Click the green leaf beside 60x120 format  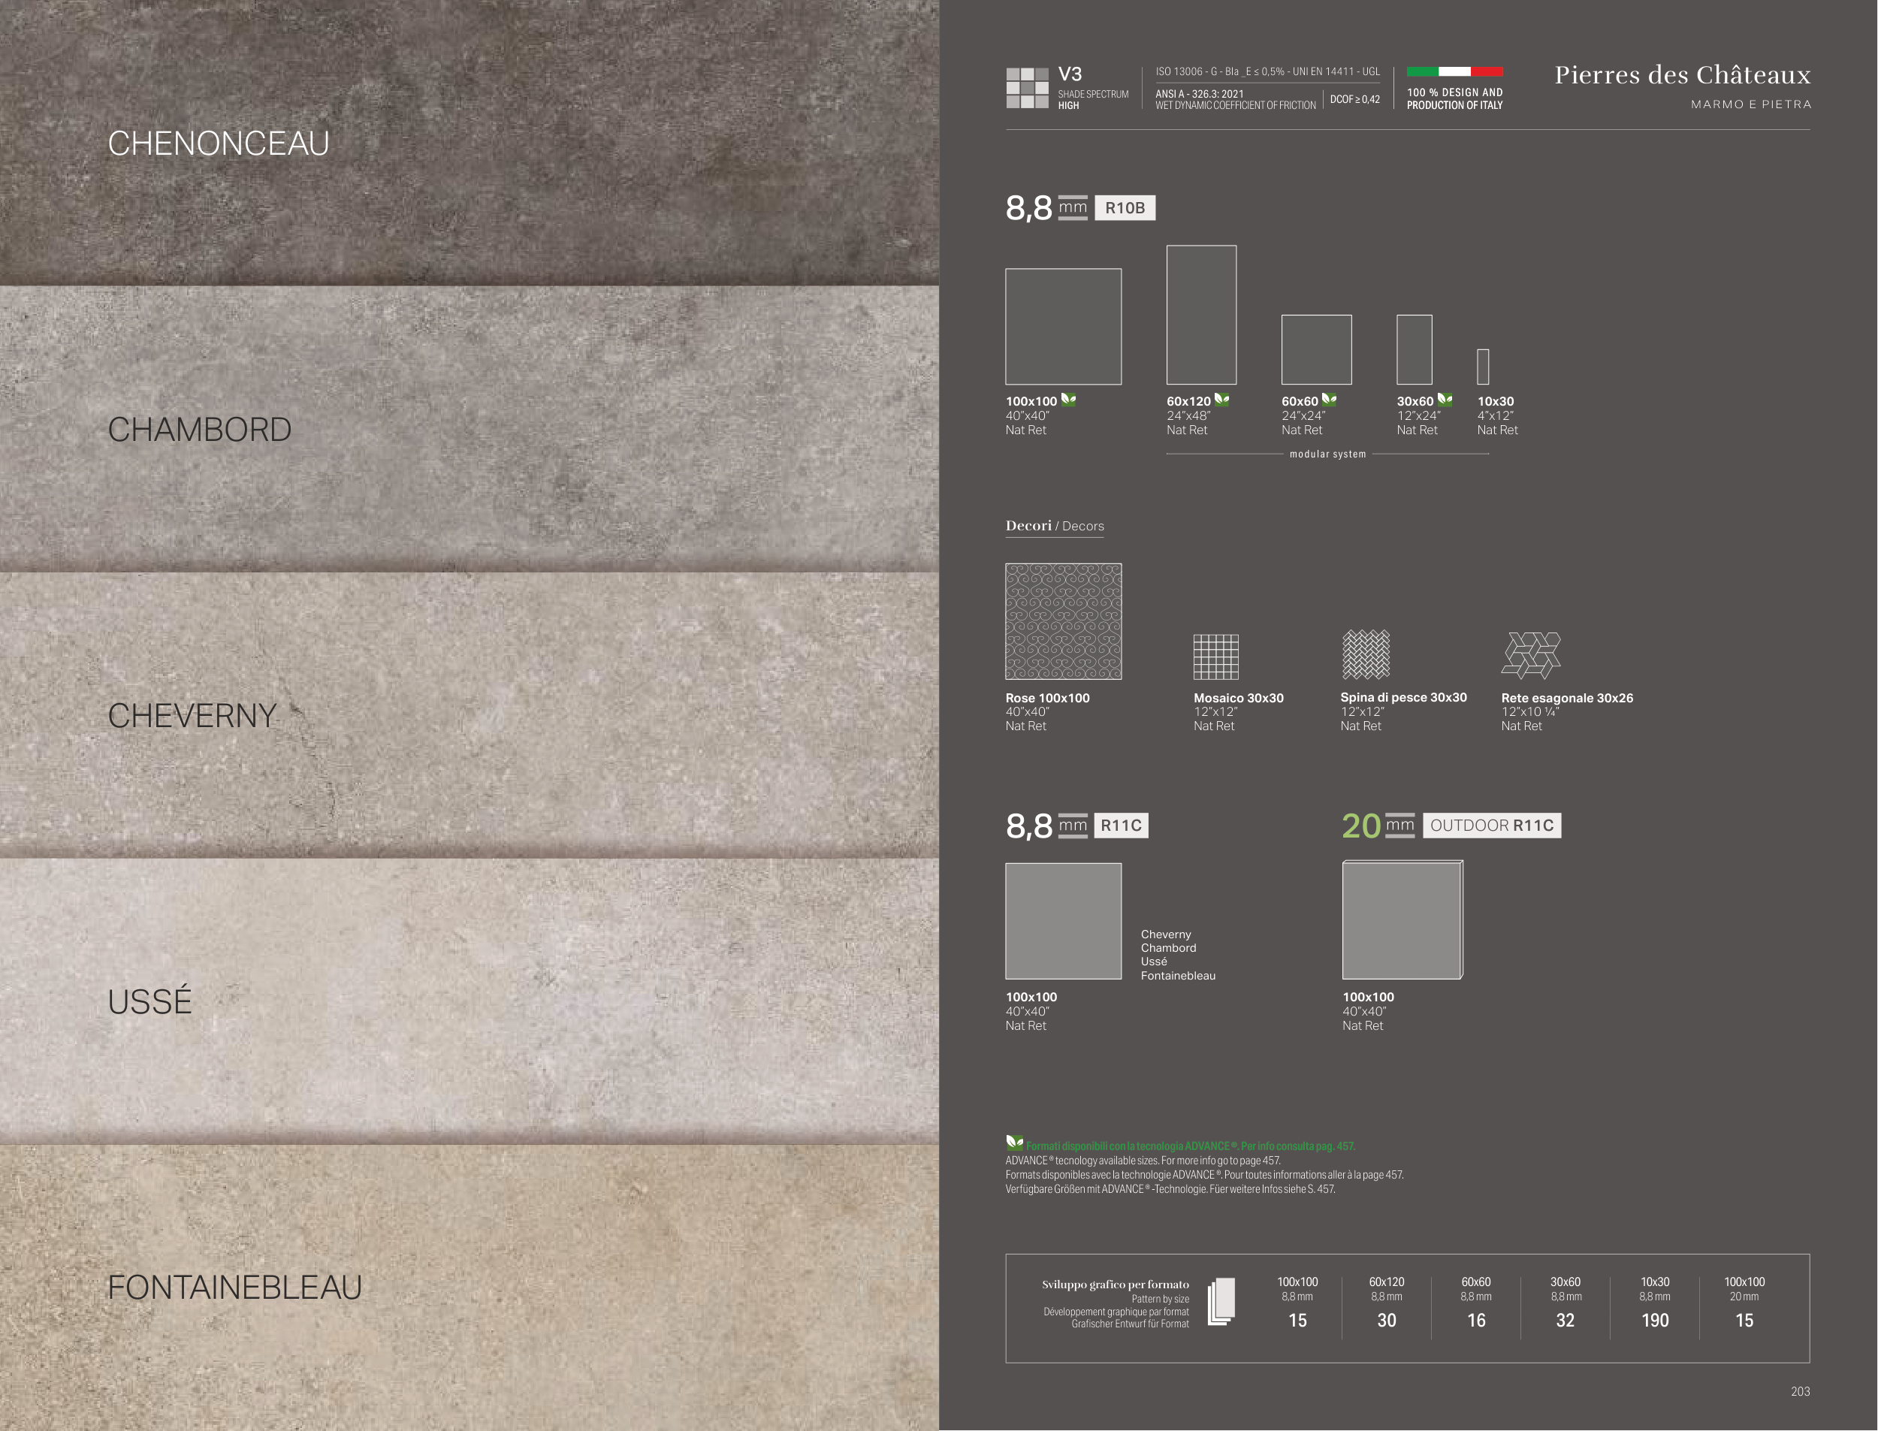point(1221,399)
